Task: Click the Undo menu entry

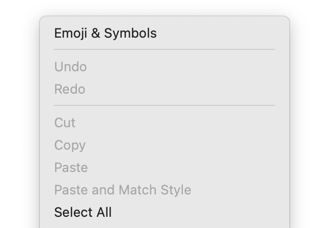Action: click(71, 67)
